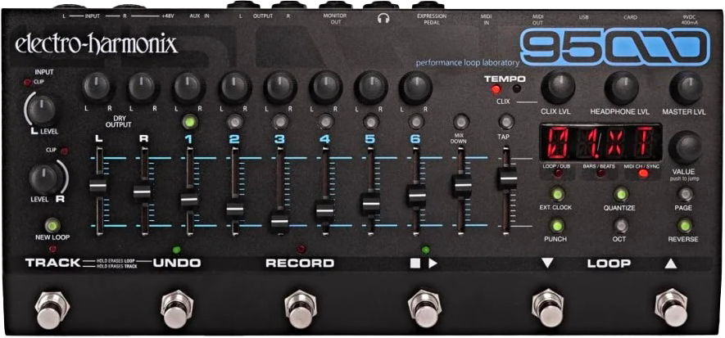Touch the pan knob above track 5
Image resolution: width=725 pixels, height=338 pixels.
click(x=371, y=88)
